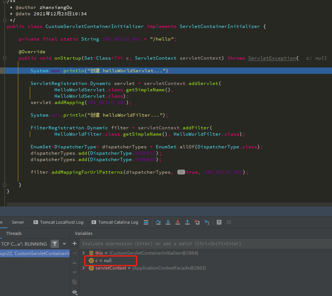
Task: Click the Show Execution Point icon
Action: 146,222
